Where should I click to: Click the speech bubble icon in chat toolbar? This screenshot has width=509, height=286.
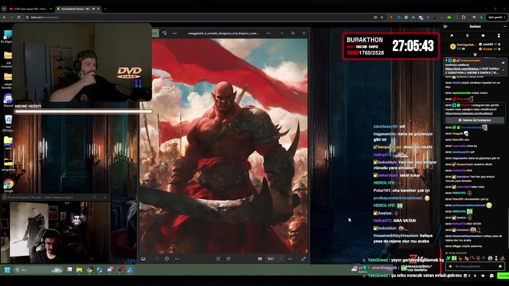pos(483,36)
